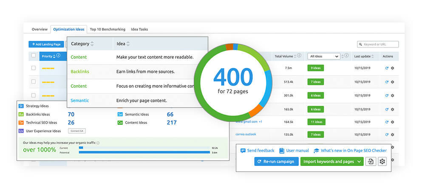Switch to the Top 10 Benchmarking tab
This screenshot has height=191, width=425.
click(108, 29)
